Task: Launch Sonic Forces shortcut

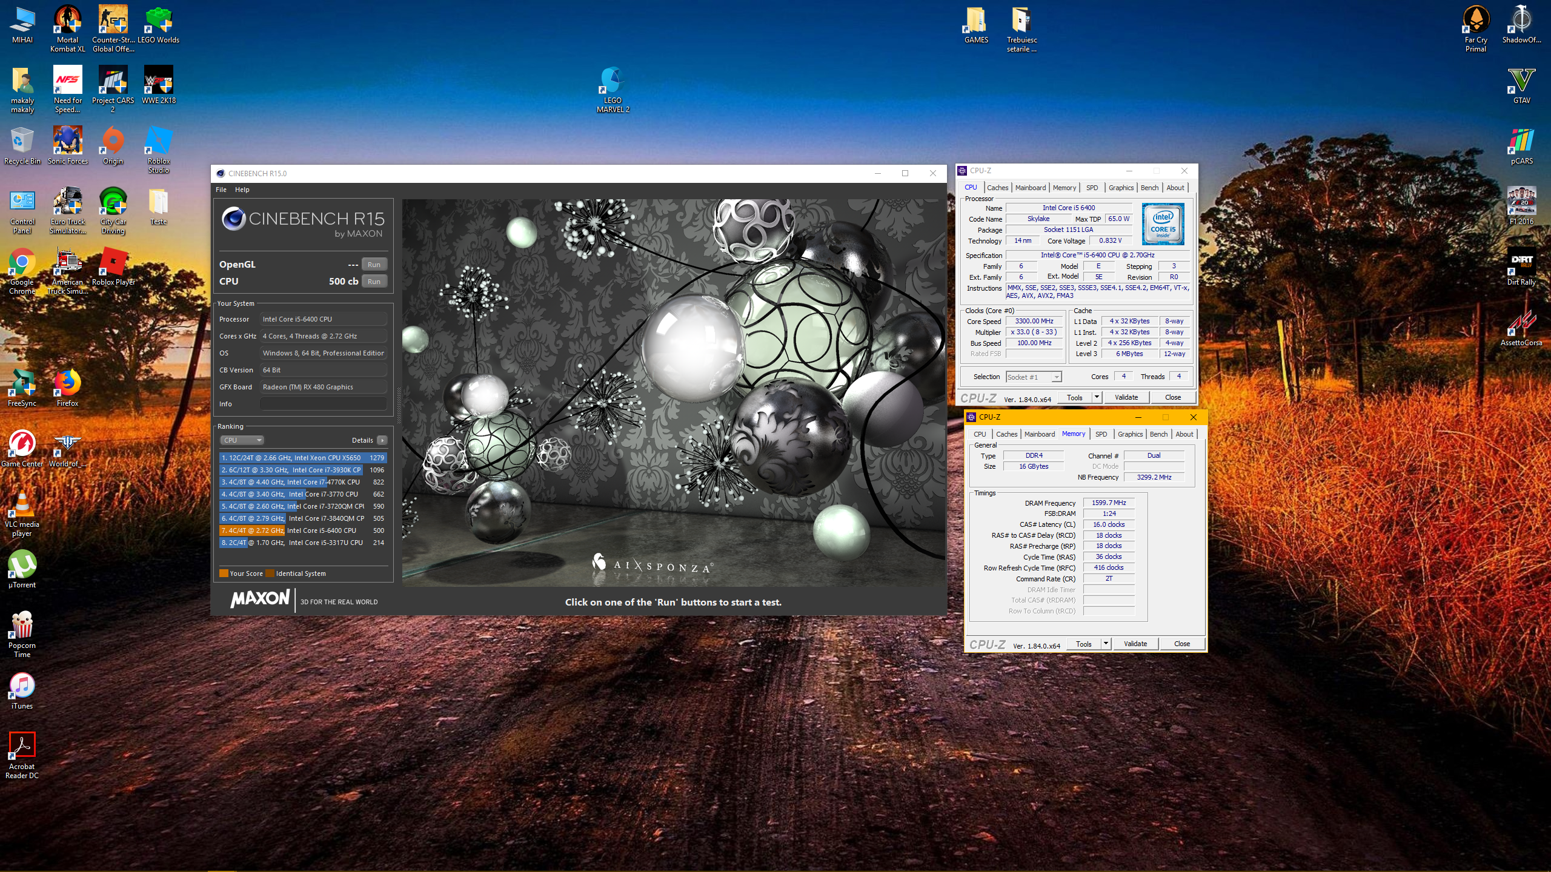Action: pyautogui.click(x=67, y=145)
